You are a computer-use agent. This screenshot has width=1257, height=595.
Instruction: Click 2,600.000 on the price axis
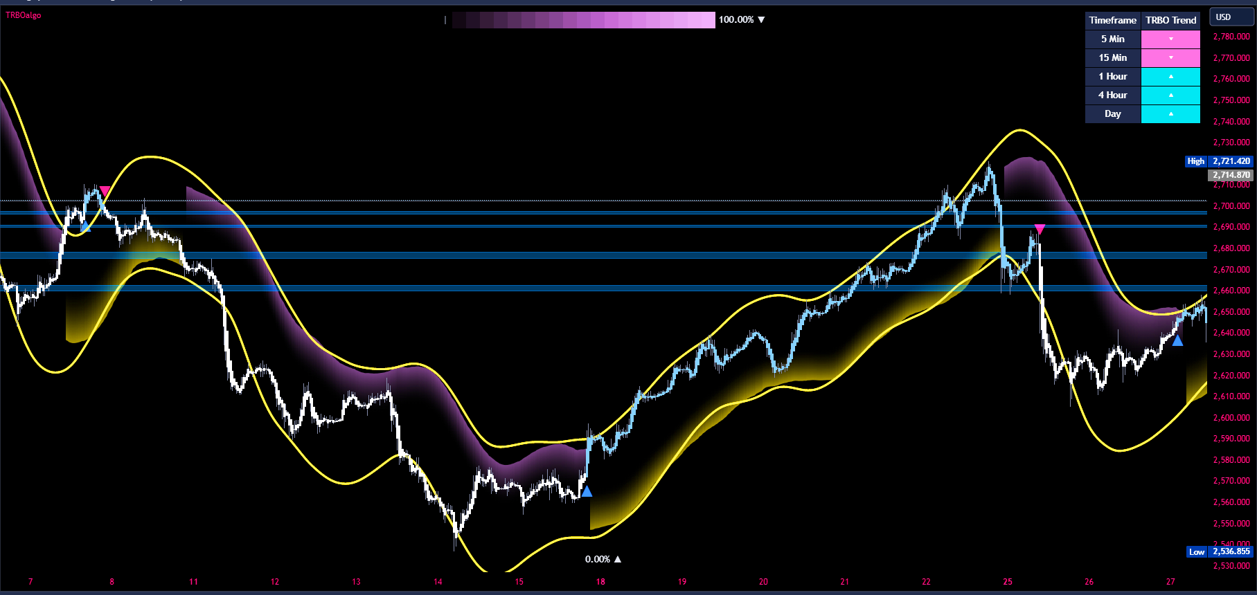click(x=1231, y=418)
